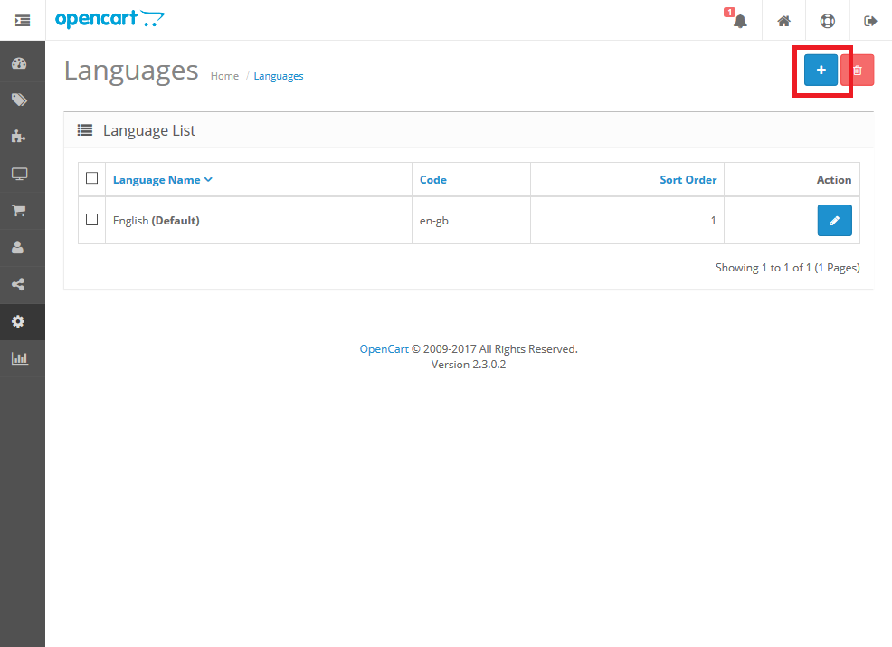Click the opencart logo
The height and width of the screenshot is (647, 892).
tap(109, 19)
